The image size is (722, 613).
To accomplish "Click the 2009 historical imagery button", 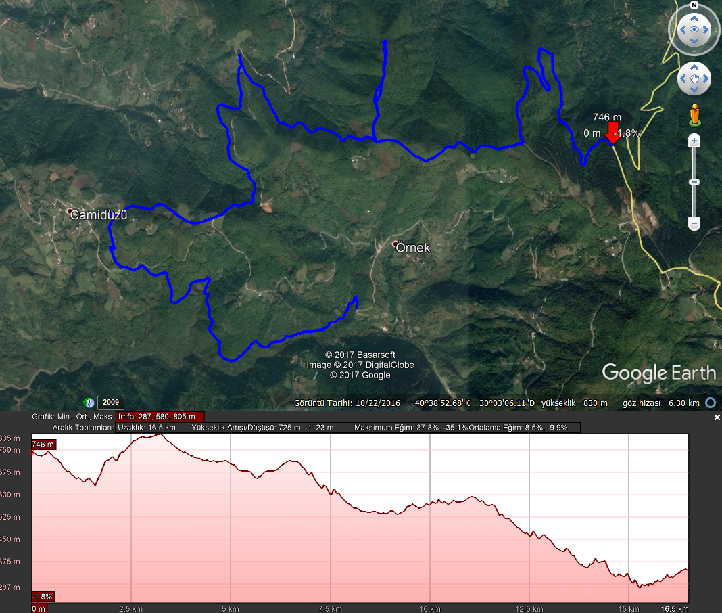I will (111, 403).
